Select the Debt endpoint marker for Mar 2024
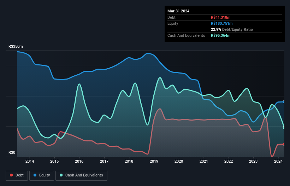This screenshot has height=186, width=290. (x=284, y=144)
